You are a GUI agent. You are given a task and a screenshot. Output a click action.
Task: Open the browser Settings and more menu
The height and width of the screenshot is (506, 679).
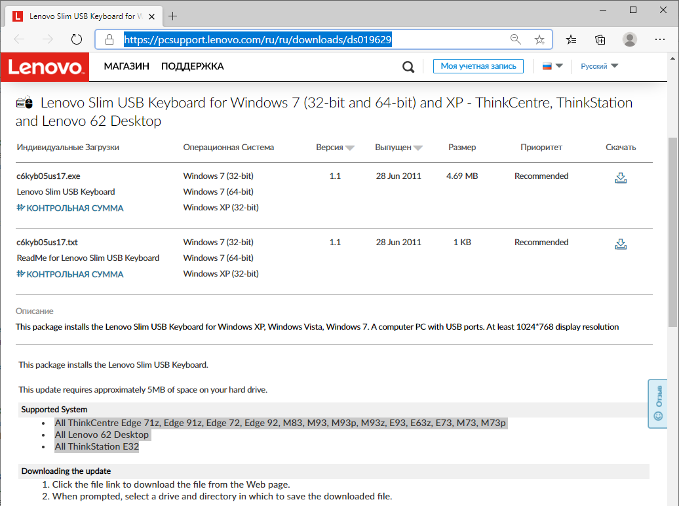click(660, 39)
